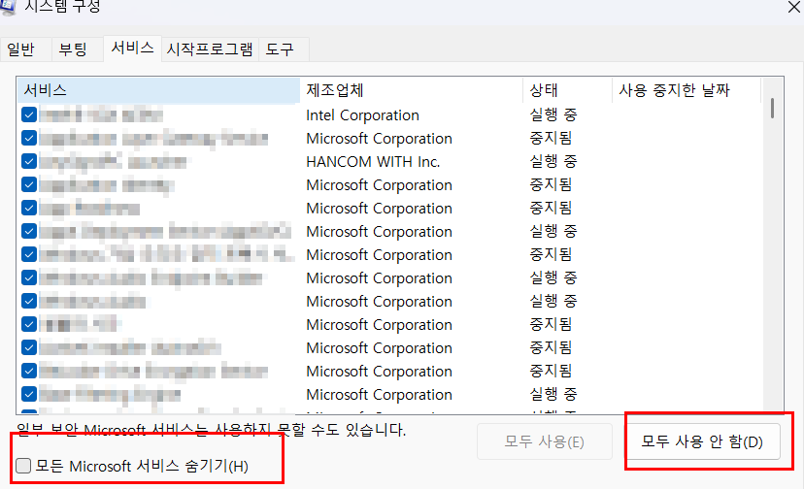Go to the 시작프로그램 tab
804x489 pixels.
coord(210,49)
